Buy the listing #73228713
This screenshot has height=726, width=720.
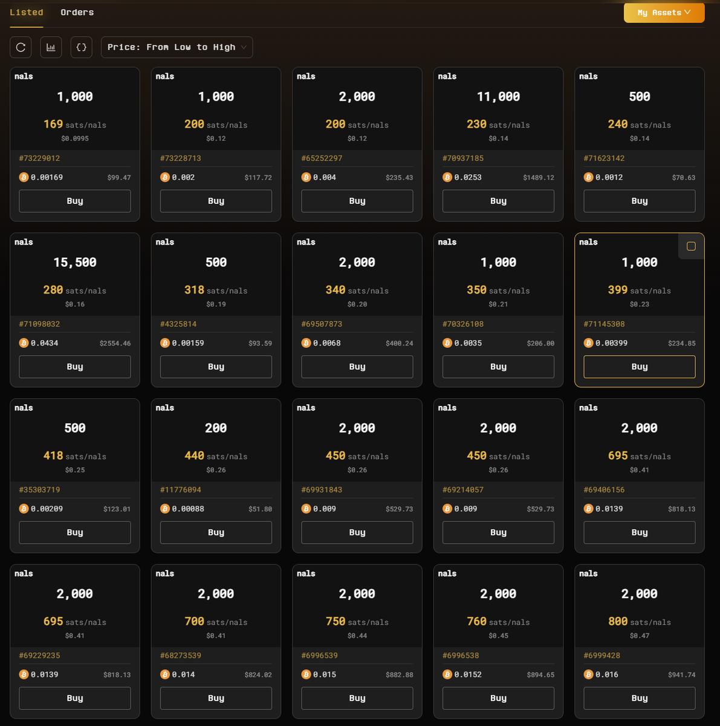coord(216,201)
